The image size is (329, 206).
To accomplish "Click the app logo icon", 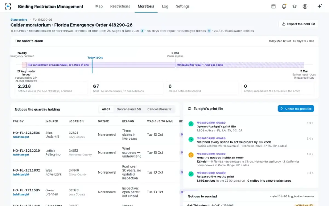I will point(8,6).
